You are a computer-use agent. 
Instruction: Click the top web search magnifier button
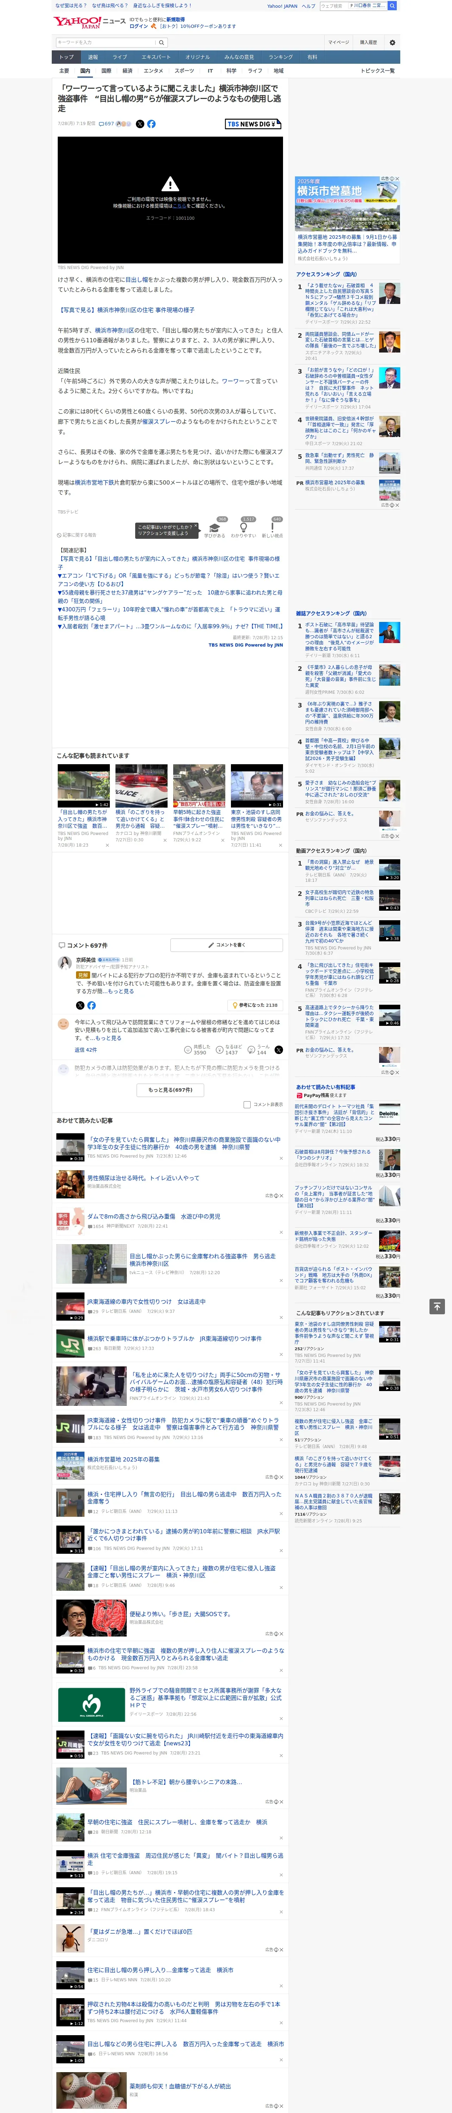tap(392, 6)
